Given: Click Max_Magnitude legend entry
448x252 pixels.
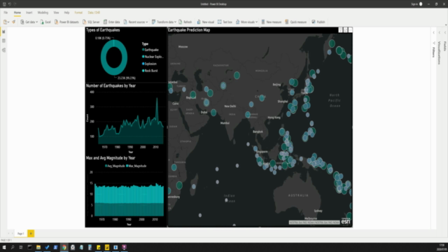Looking at the screenshot, I should pyautogui.click(x=136, y=166).
